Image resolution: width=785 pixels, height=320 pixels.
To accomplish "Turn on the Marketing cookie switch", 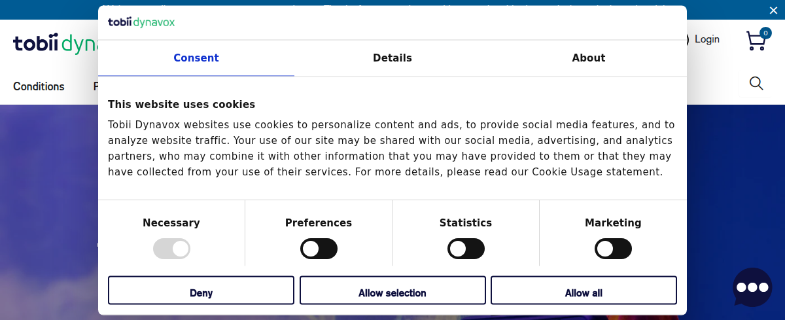I will point(613,249).
